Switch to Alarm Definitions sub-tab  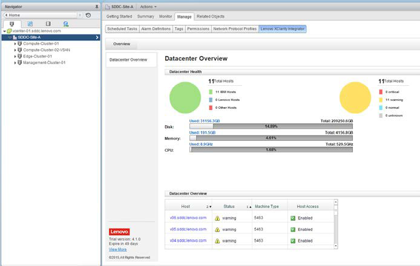156,28
